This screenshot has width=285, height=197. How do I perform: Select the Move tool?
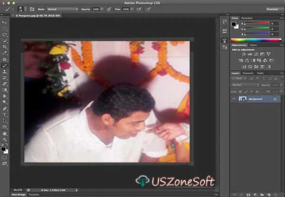point(5,22)
